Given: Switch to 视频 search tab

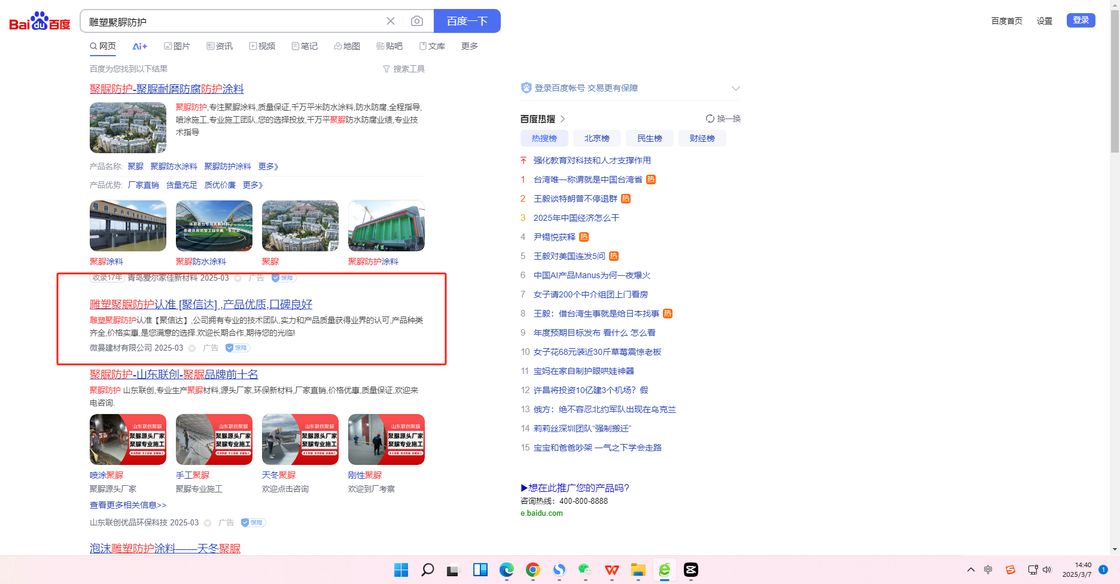Looking at the screenshot, I should tap(262, 46).
